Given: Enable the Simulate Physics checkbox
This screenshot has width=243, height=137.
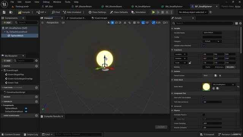Looking at the screenshot, I should pos(204,115).
